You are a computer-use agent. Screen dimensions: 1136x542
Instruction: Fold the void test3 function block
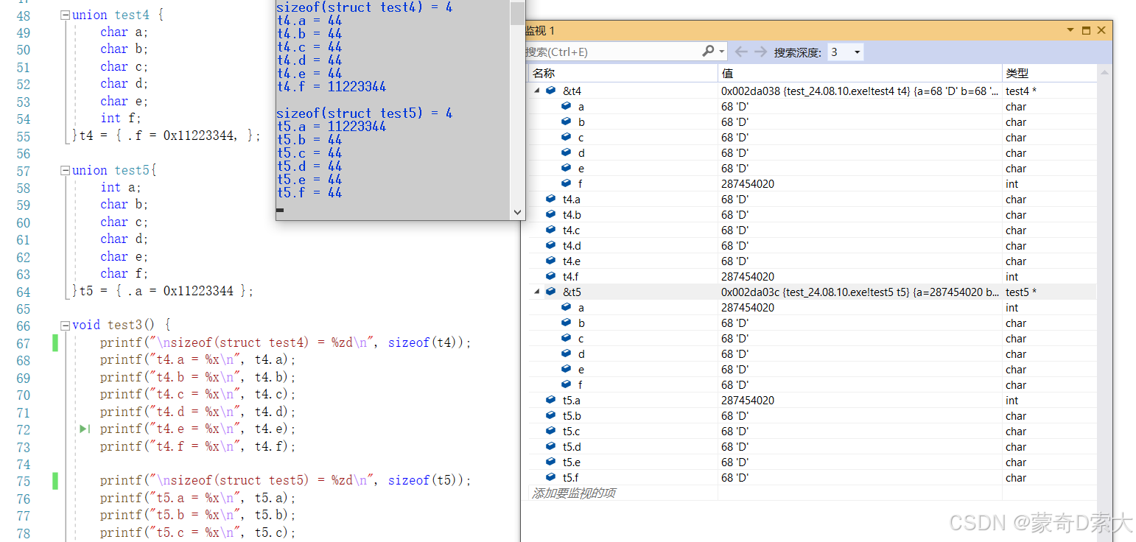point(65,325)
